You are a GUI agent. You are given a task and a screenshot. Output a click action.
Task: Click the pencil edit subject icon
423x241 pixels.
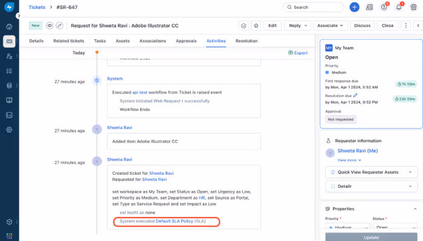click(60, 25)
